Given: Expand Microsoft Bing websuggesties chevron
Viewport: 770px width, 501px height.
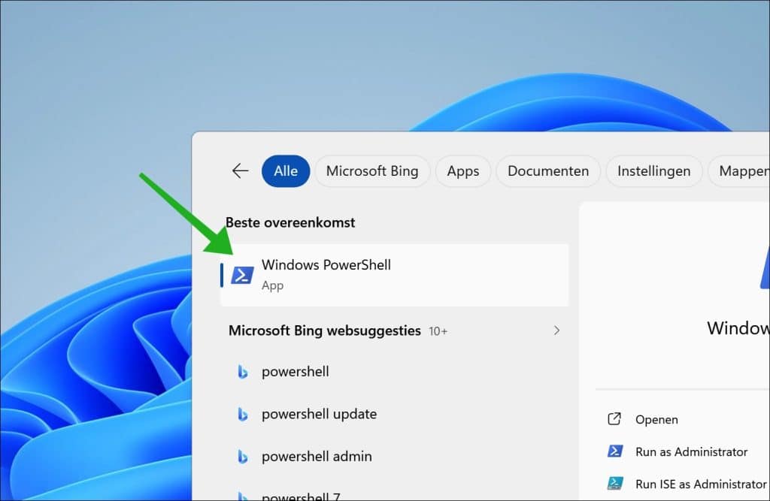Looking at the screenshot, I should 556,330.
